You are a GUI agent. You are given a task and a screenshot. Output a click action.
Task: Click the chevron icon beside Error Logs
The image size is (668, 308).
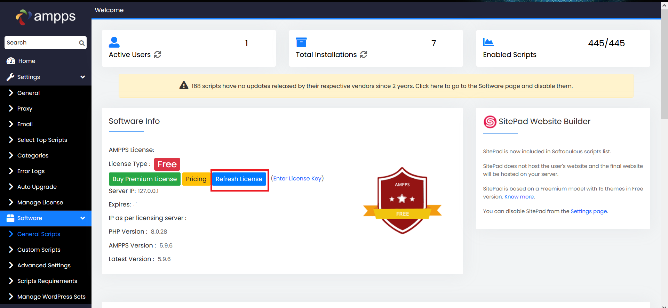pos(11,171)
